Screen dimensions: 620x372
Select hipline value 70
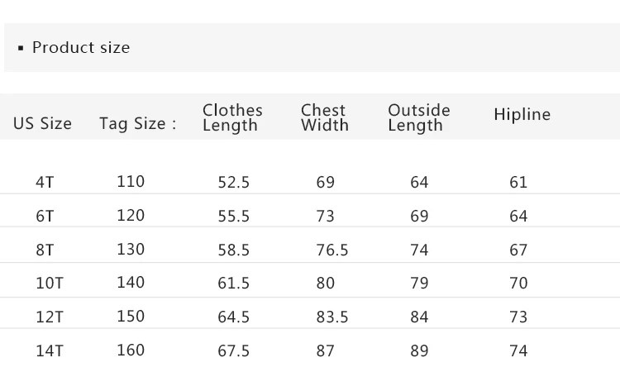click(518, 283)
